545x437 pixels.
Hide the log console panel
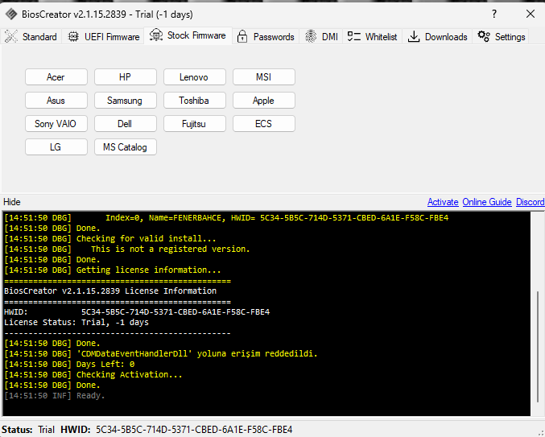tap(12, 202)
